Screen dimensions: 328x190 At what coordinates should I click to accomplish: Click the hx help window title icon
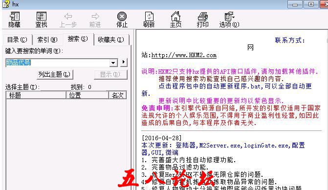[x=6, y=4]
